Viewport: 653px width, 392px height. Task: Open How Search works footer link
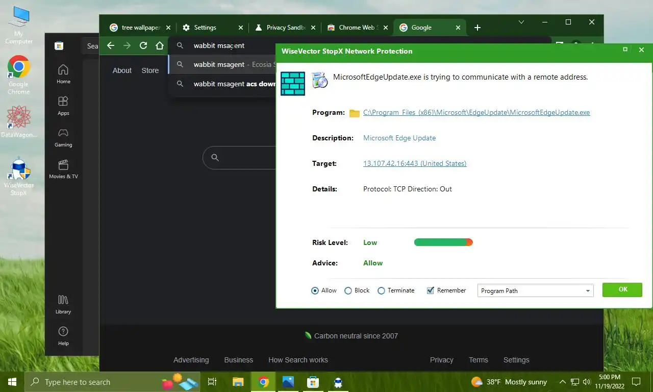coord(298,360)
